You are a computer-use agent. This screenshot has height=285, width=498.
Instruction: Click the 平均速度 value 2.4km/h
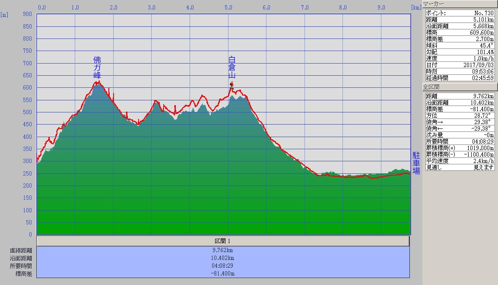click(x=483, y=161)
